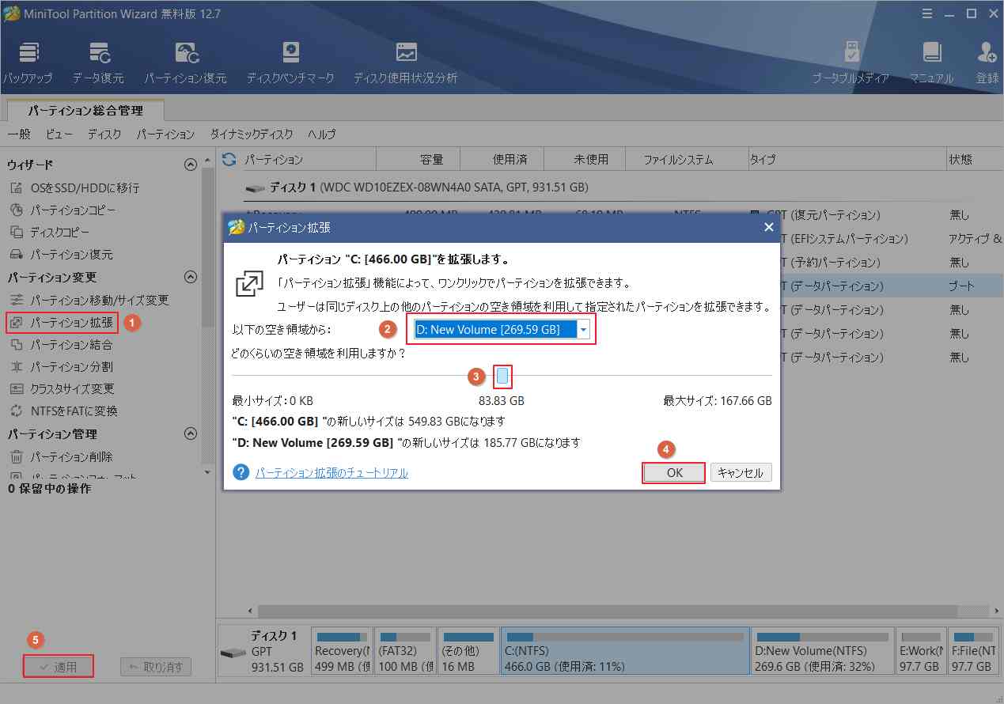
Task: Click パーティション拡張 in the sidebar
Action: [x=62, y=323]
